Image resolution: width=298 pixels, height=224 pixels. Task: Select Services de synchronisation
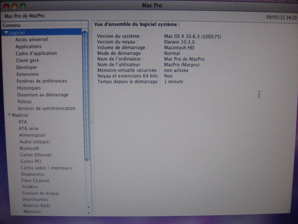pyautogui.click(x=47, y=108)
